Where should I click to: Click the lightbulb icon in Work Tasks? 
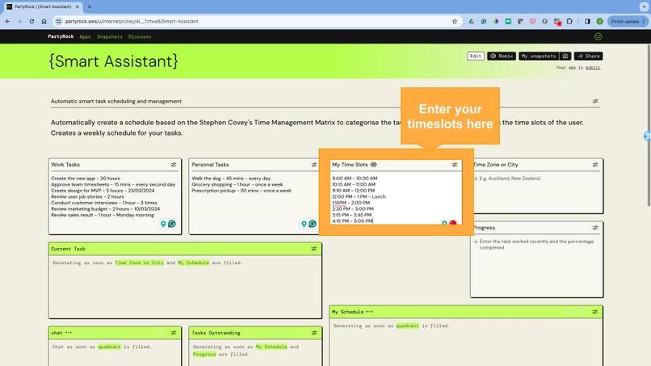(164, 224)
